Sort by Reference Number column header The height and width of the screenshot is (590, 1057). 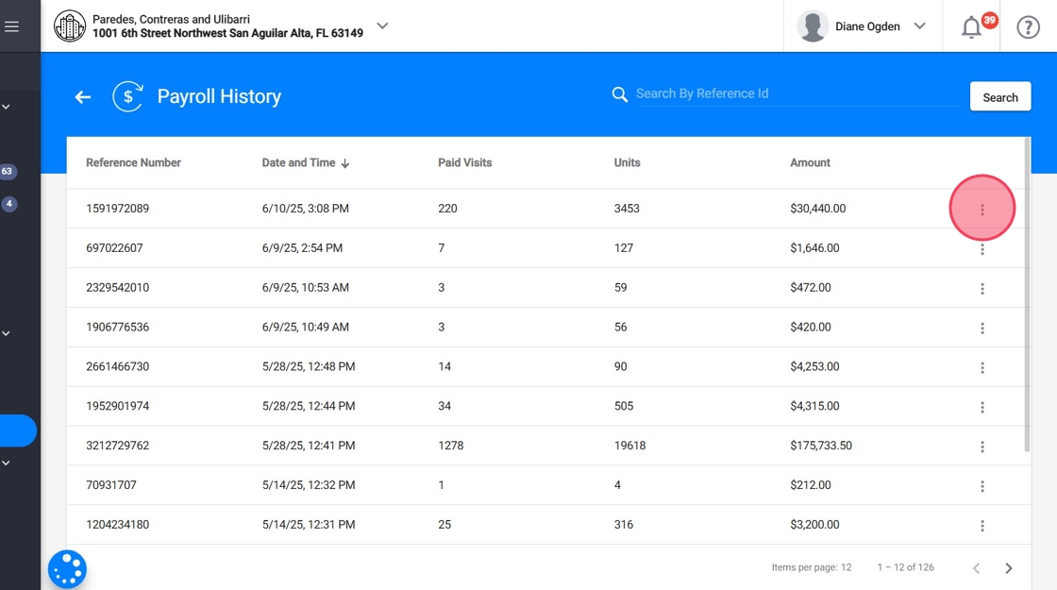133,162
